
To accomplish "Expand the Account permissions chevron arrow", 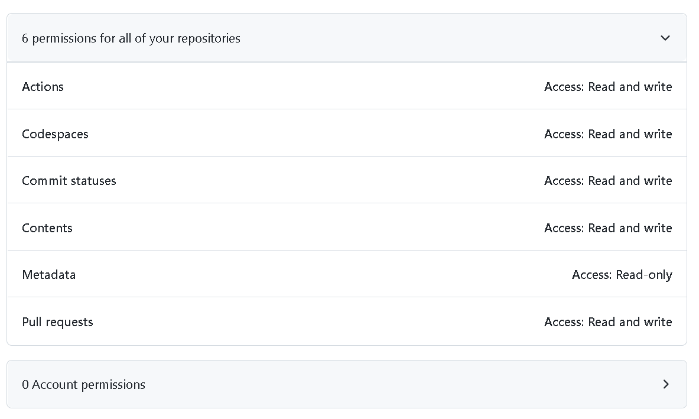I will (666, 384).
